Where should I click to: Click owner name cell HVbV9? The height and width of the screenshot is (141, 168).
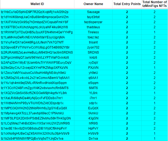click(x=93, y=134)
